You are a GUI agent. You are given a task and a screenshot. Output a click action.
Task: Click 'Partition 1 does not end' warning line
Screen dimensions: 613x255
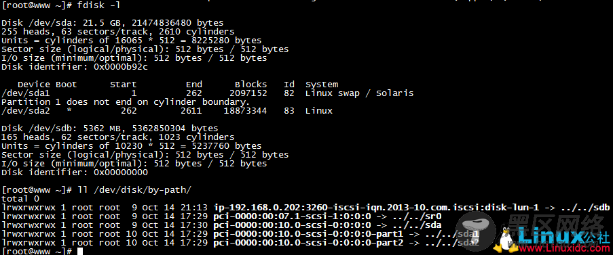click(126, 102)
